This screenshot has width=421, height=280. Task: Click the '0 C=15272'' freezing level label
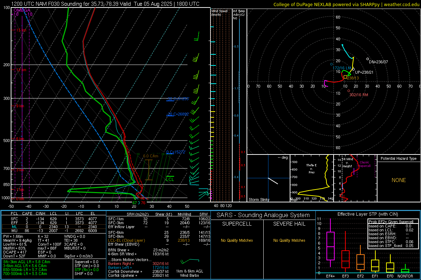point(176,152)
